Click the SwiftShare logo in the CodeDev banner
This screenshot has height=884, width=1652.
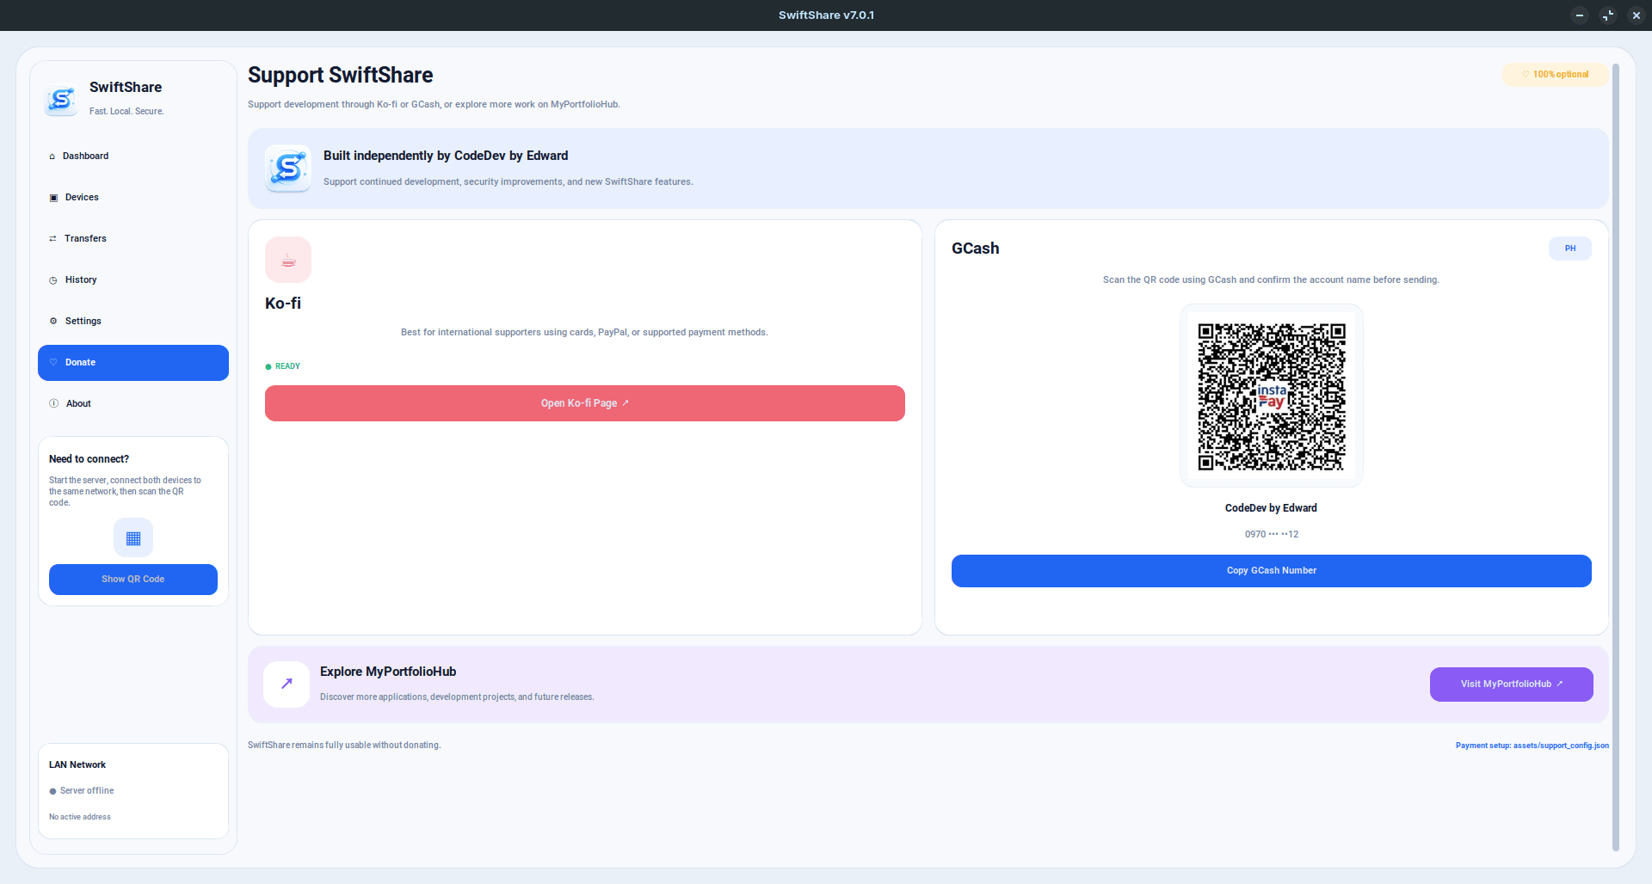[x=288, y=168]
